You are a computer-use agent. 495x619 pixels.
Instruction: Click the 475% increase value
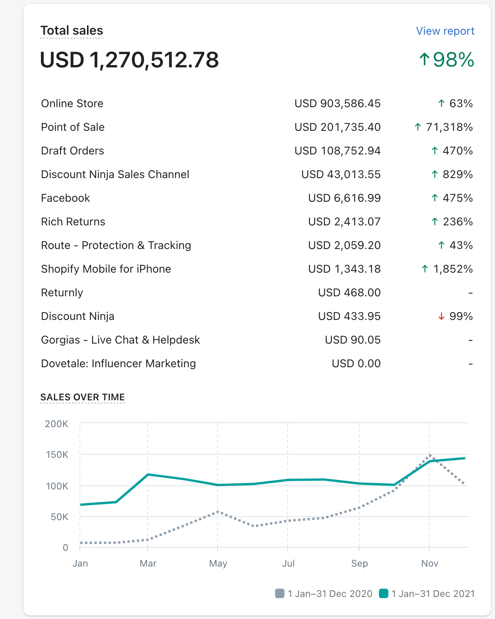pyautogui.click(x=452, y=198)
